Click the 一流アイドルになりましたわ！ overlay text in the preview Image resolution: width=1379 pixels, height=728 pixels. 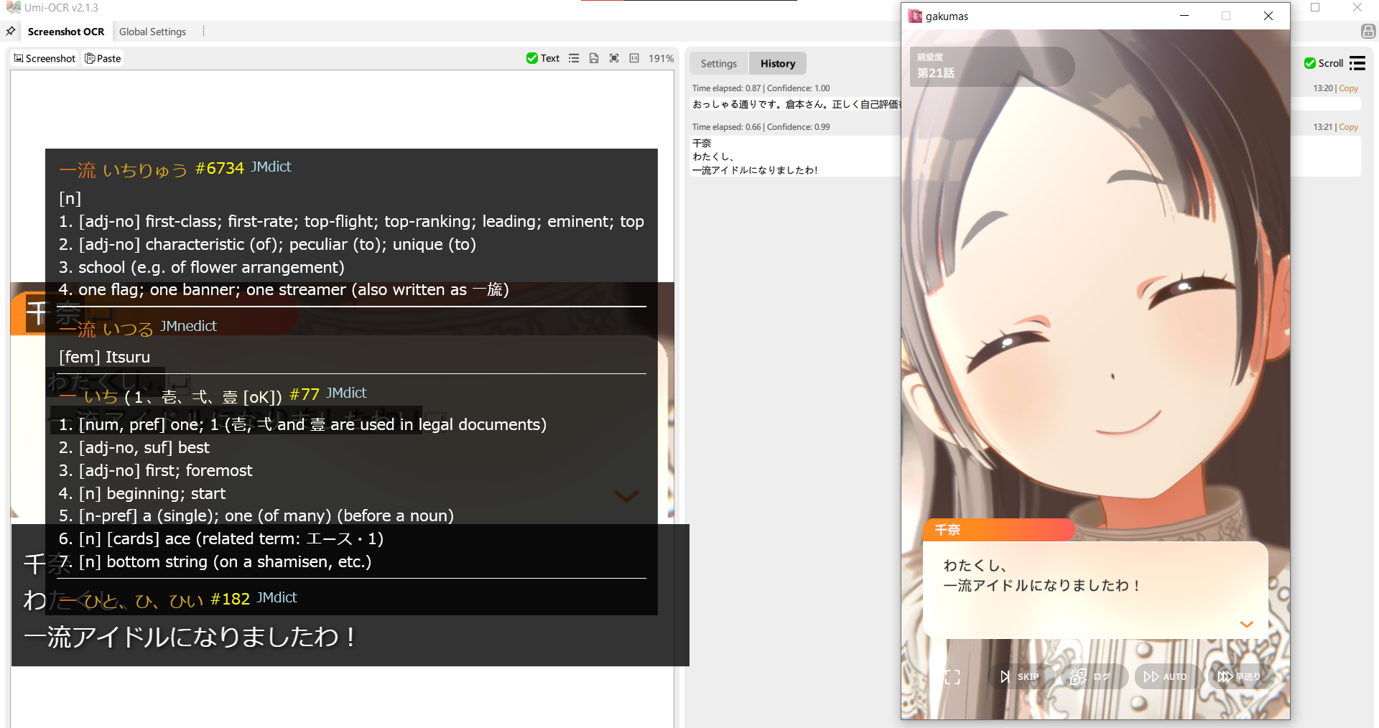tap(191, 638)
